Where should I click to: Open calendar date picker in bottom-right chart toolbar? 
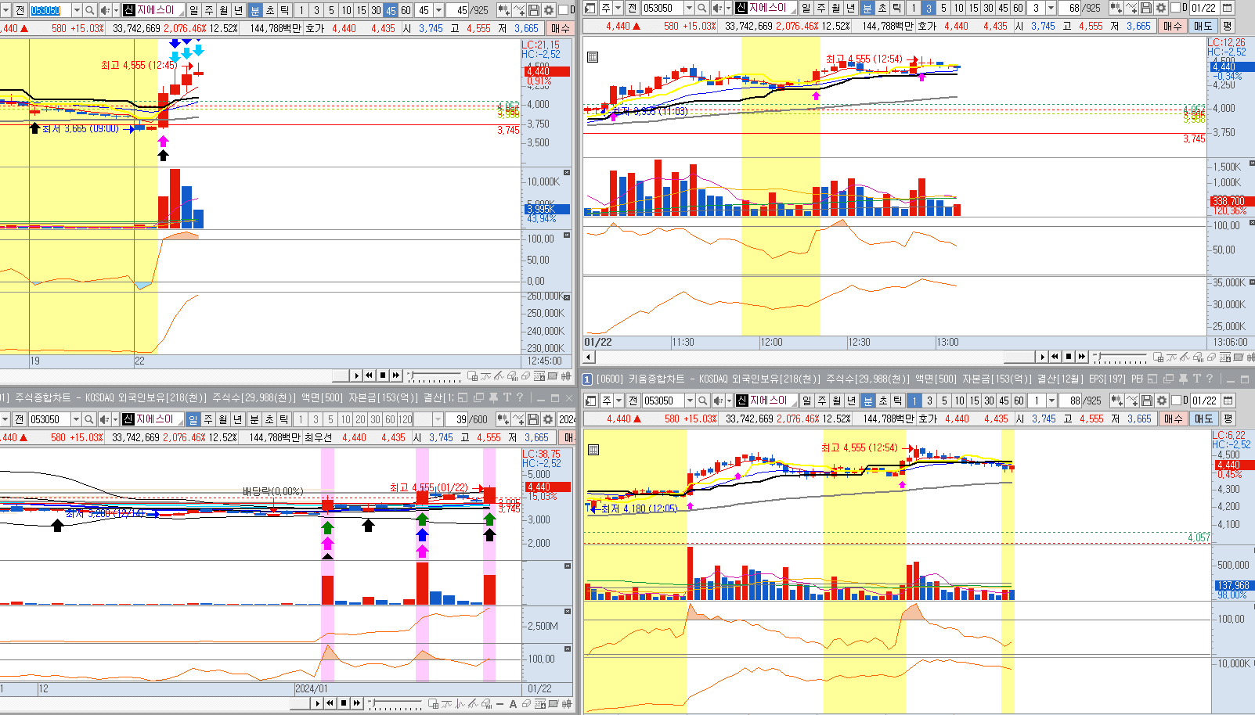pos(1228,401)
